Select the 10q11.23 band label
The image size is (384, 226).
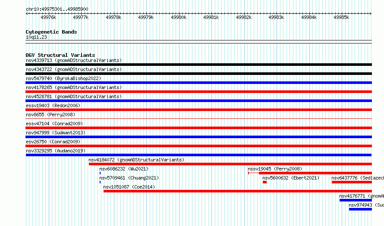coord(36,37)
